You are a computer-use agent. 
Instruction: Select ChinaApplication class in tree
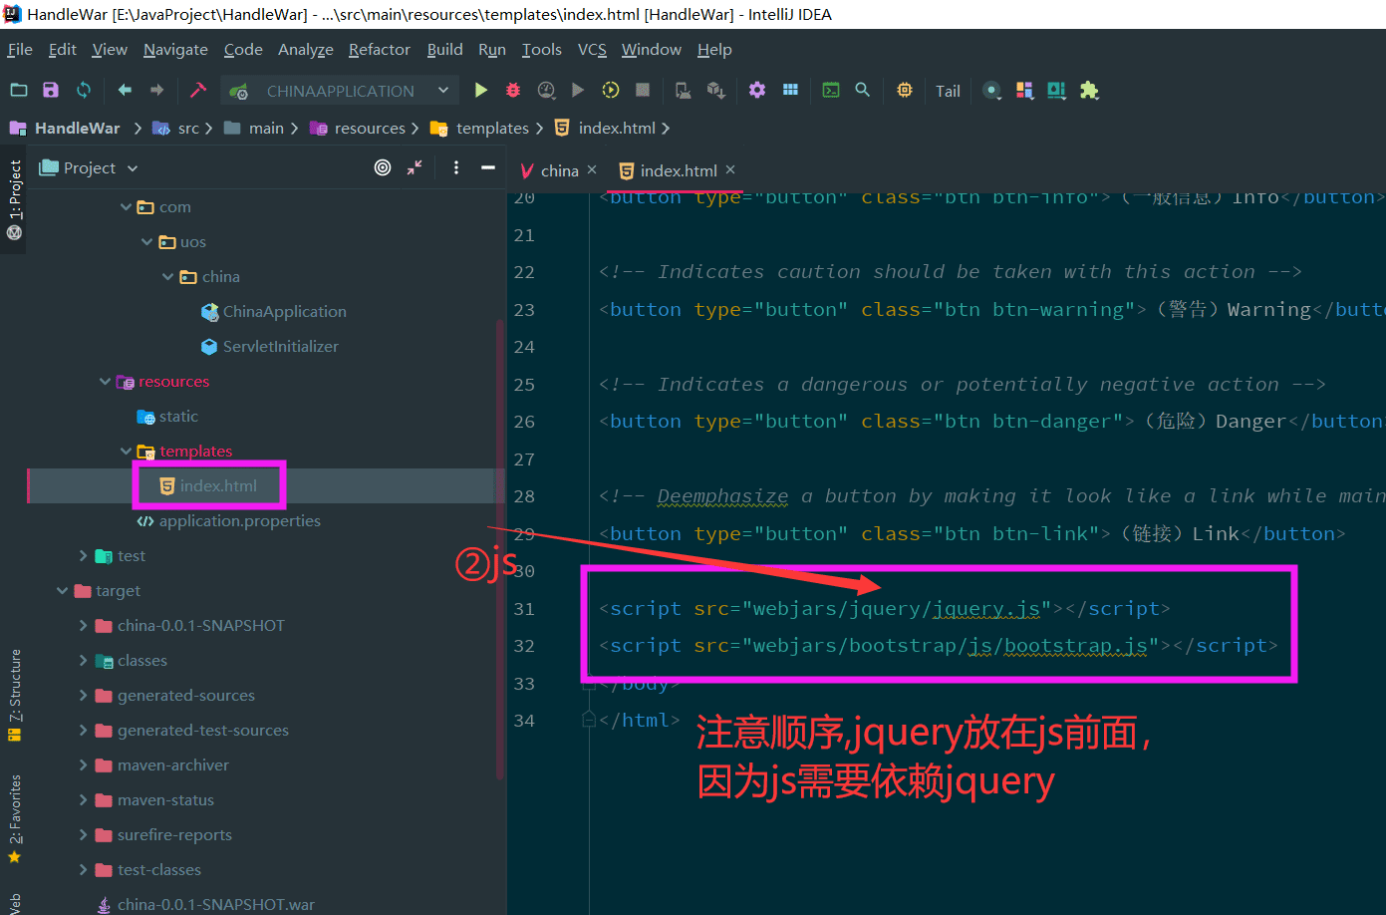click(x=273, y=312)
